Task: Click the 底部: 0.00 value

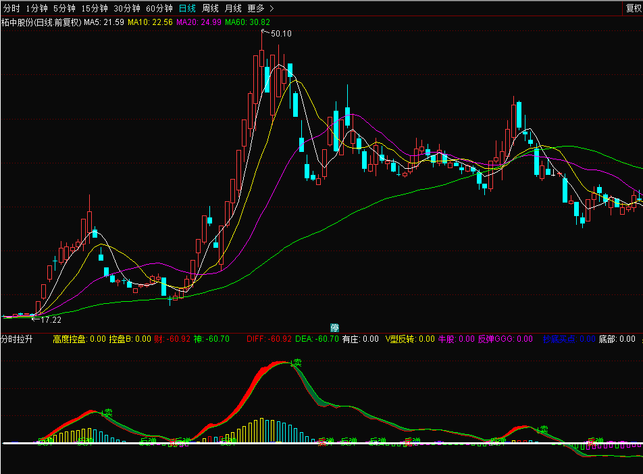Action: point(617,339)
